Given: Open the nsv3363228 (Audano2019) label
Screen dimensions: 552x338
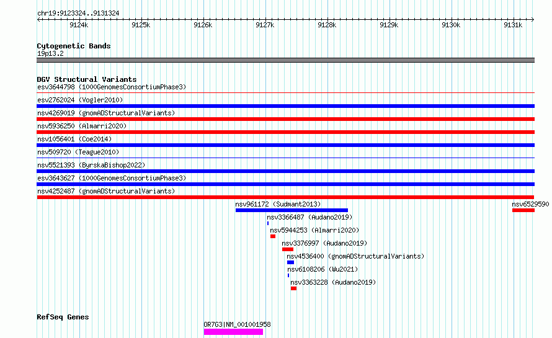Looking at the screenshot, I should pyautogui.click(x=333, y=282).
